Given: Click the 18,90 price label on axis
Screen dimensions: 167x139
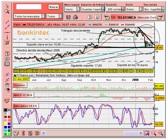Looking at the screenshot, I should 159,47.
